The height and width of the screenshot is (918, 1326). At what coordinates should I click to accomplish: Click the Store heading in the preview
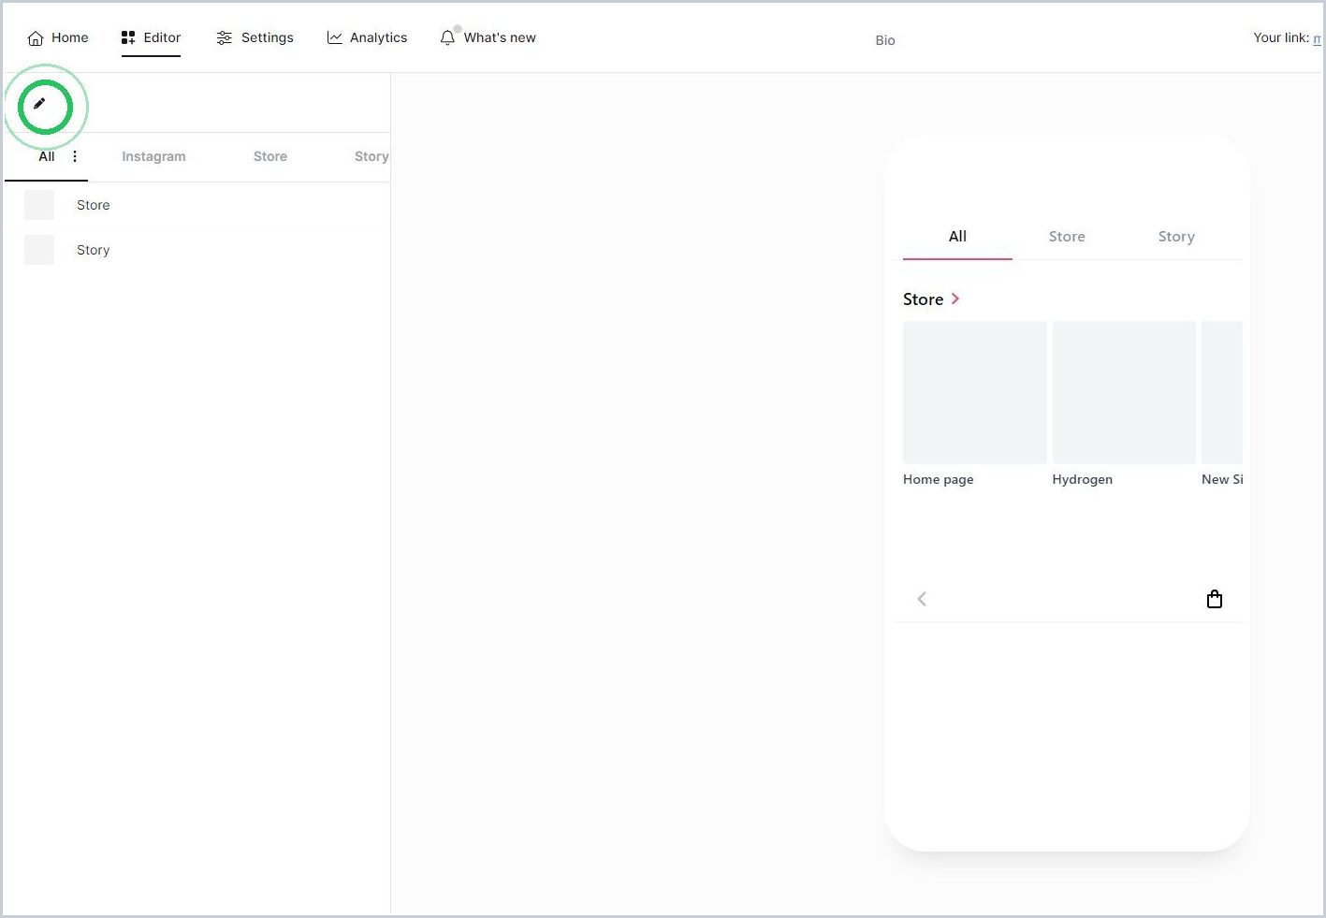[923, 299]
